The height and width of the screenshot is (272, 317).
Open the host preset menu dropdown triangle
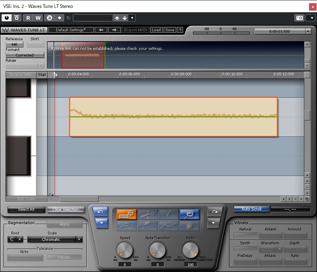coord(132,18)
